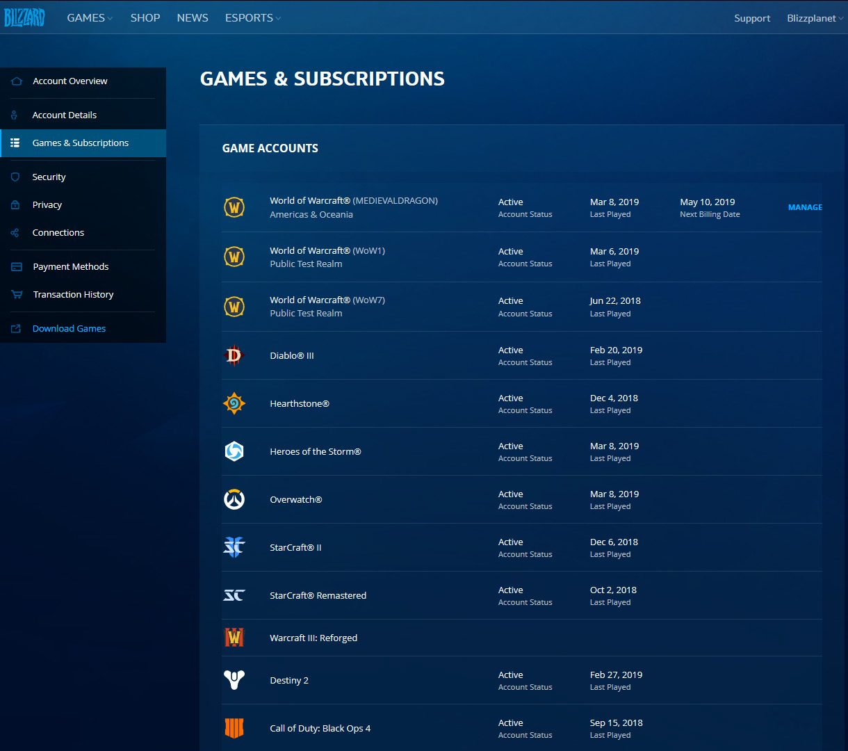The height and width of the screenshot is (751, 848).
Task: Click the Dec 4, 2018 last played date
Action: [614, 398]
